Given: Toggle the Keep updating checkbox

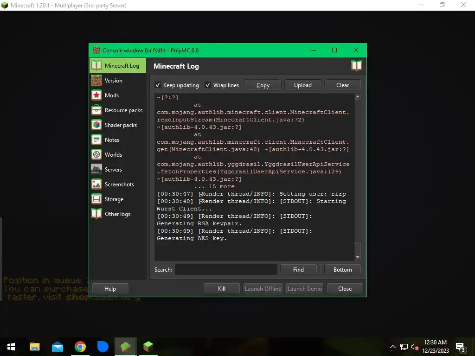Looking at the screenshot, I should click(x=158, y=85).
